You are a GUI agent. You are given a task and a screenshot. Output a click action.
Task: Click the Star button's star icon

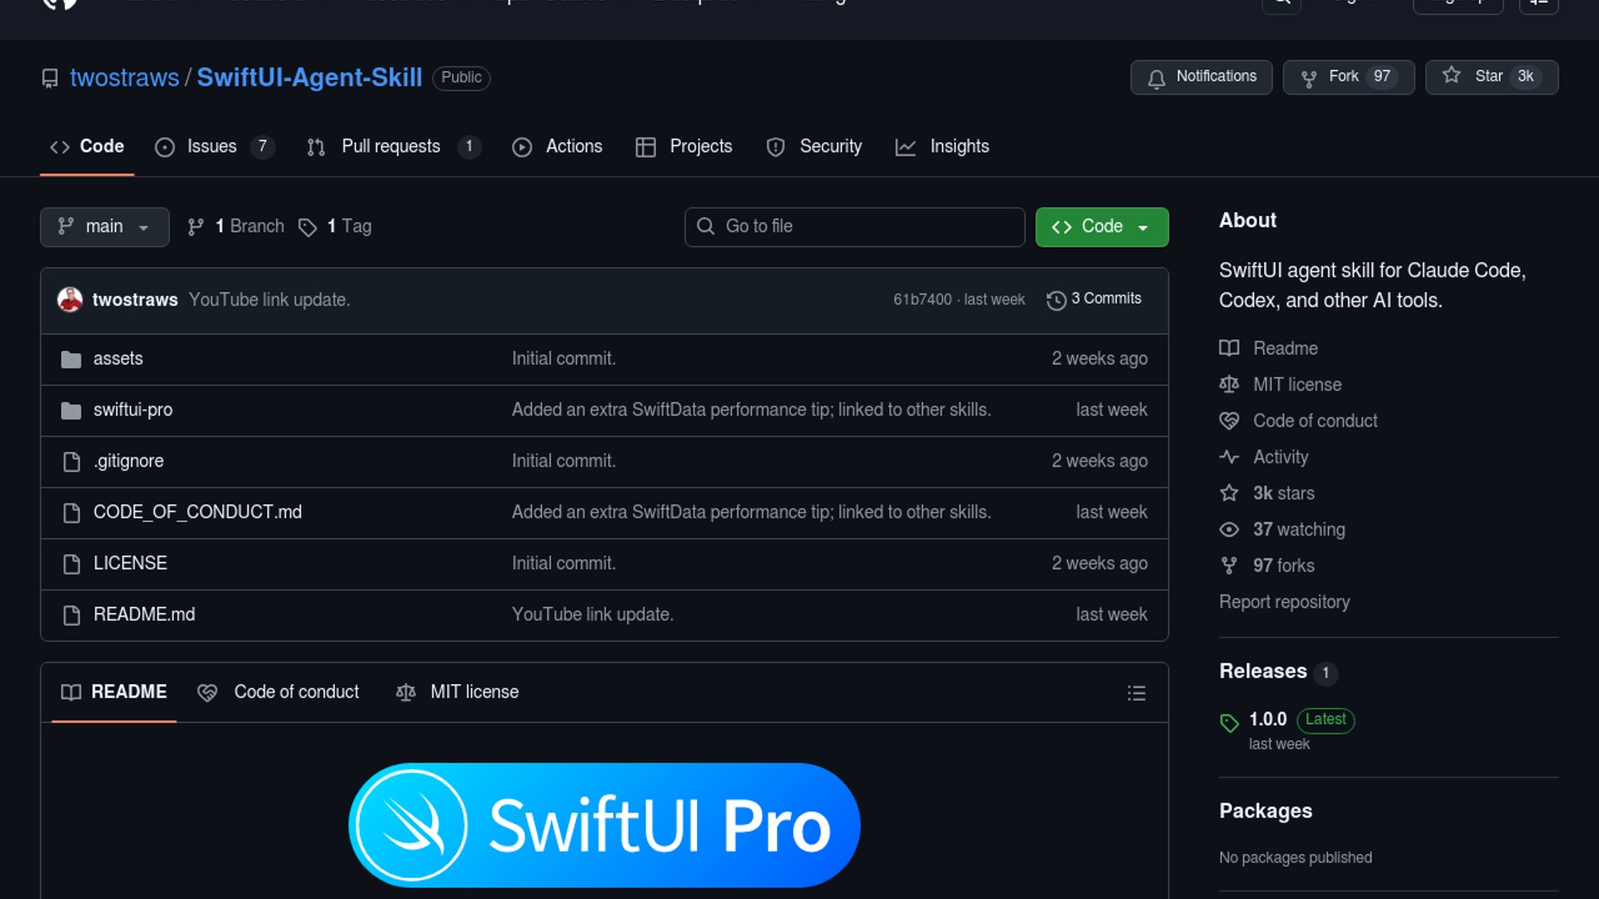pos(1451,76)
